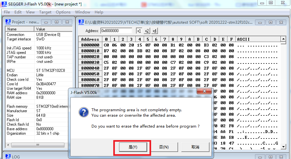291x159 pixels.
Task: Click the Name column header
Action: 20,29
